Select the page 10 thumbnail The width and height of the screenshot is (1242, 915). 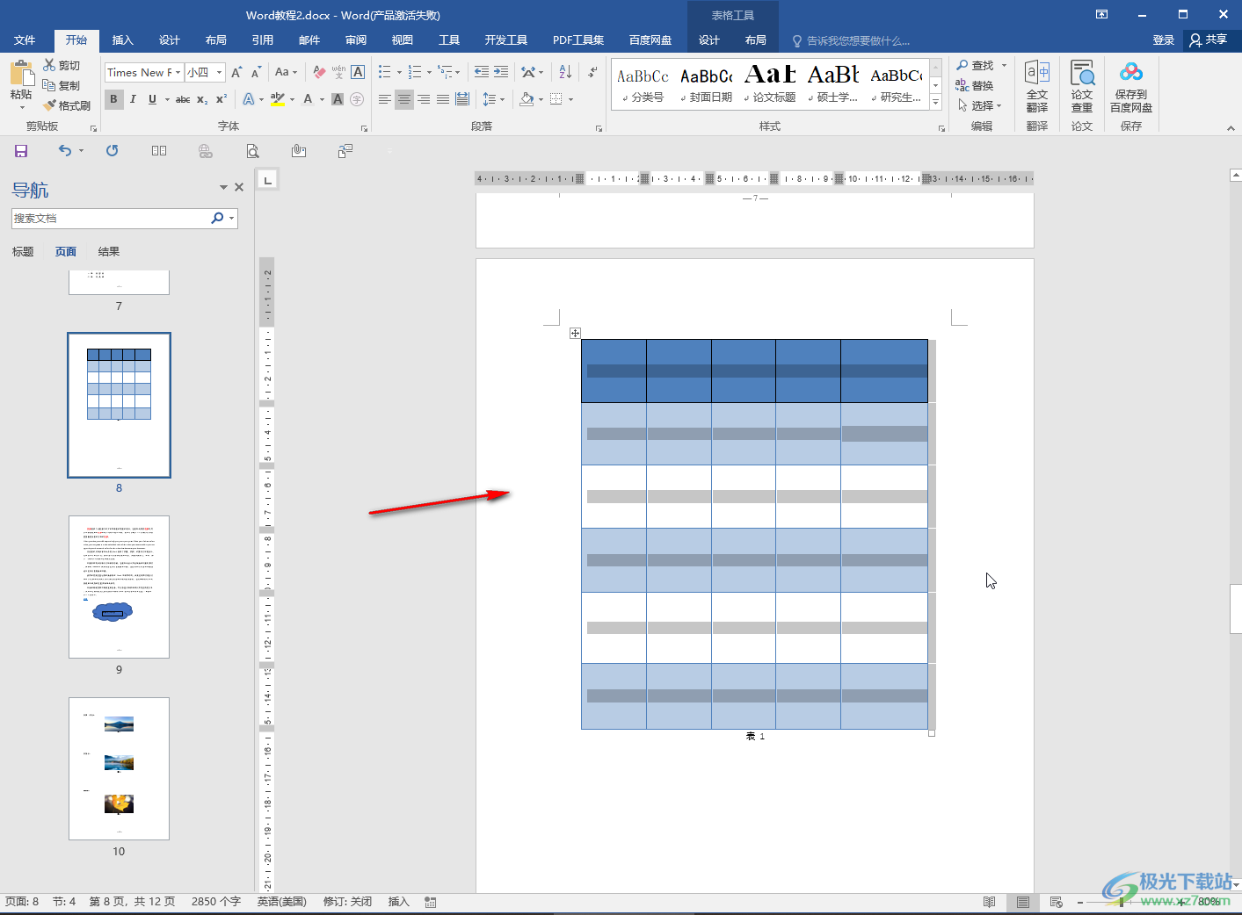[119, 768]
